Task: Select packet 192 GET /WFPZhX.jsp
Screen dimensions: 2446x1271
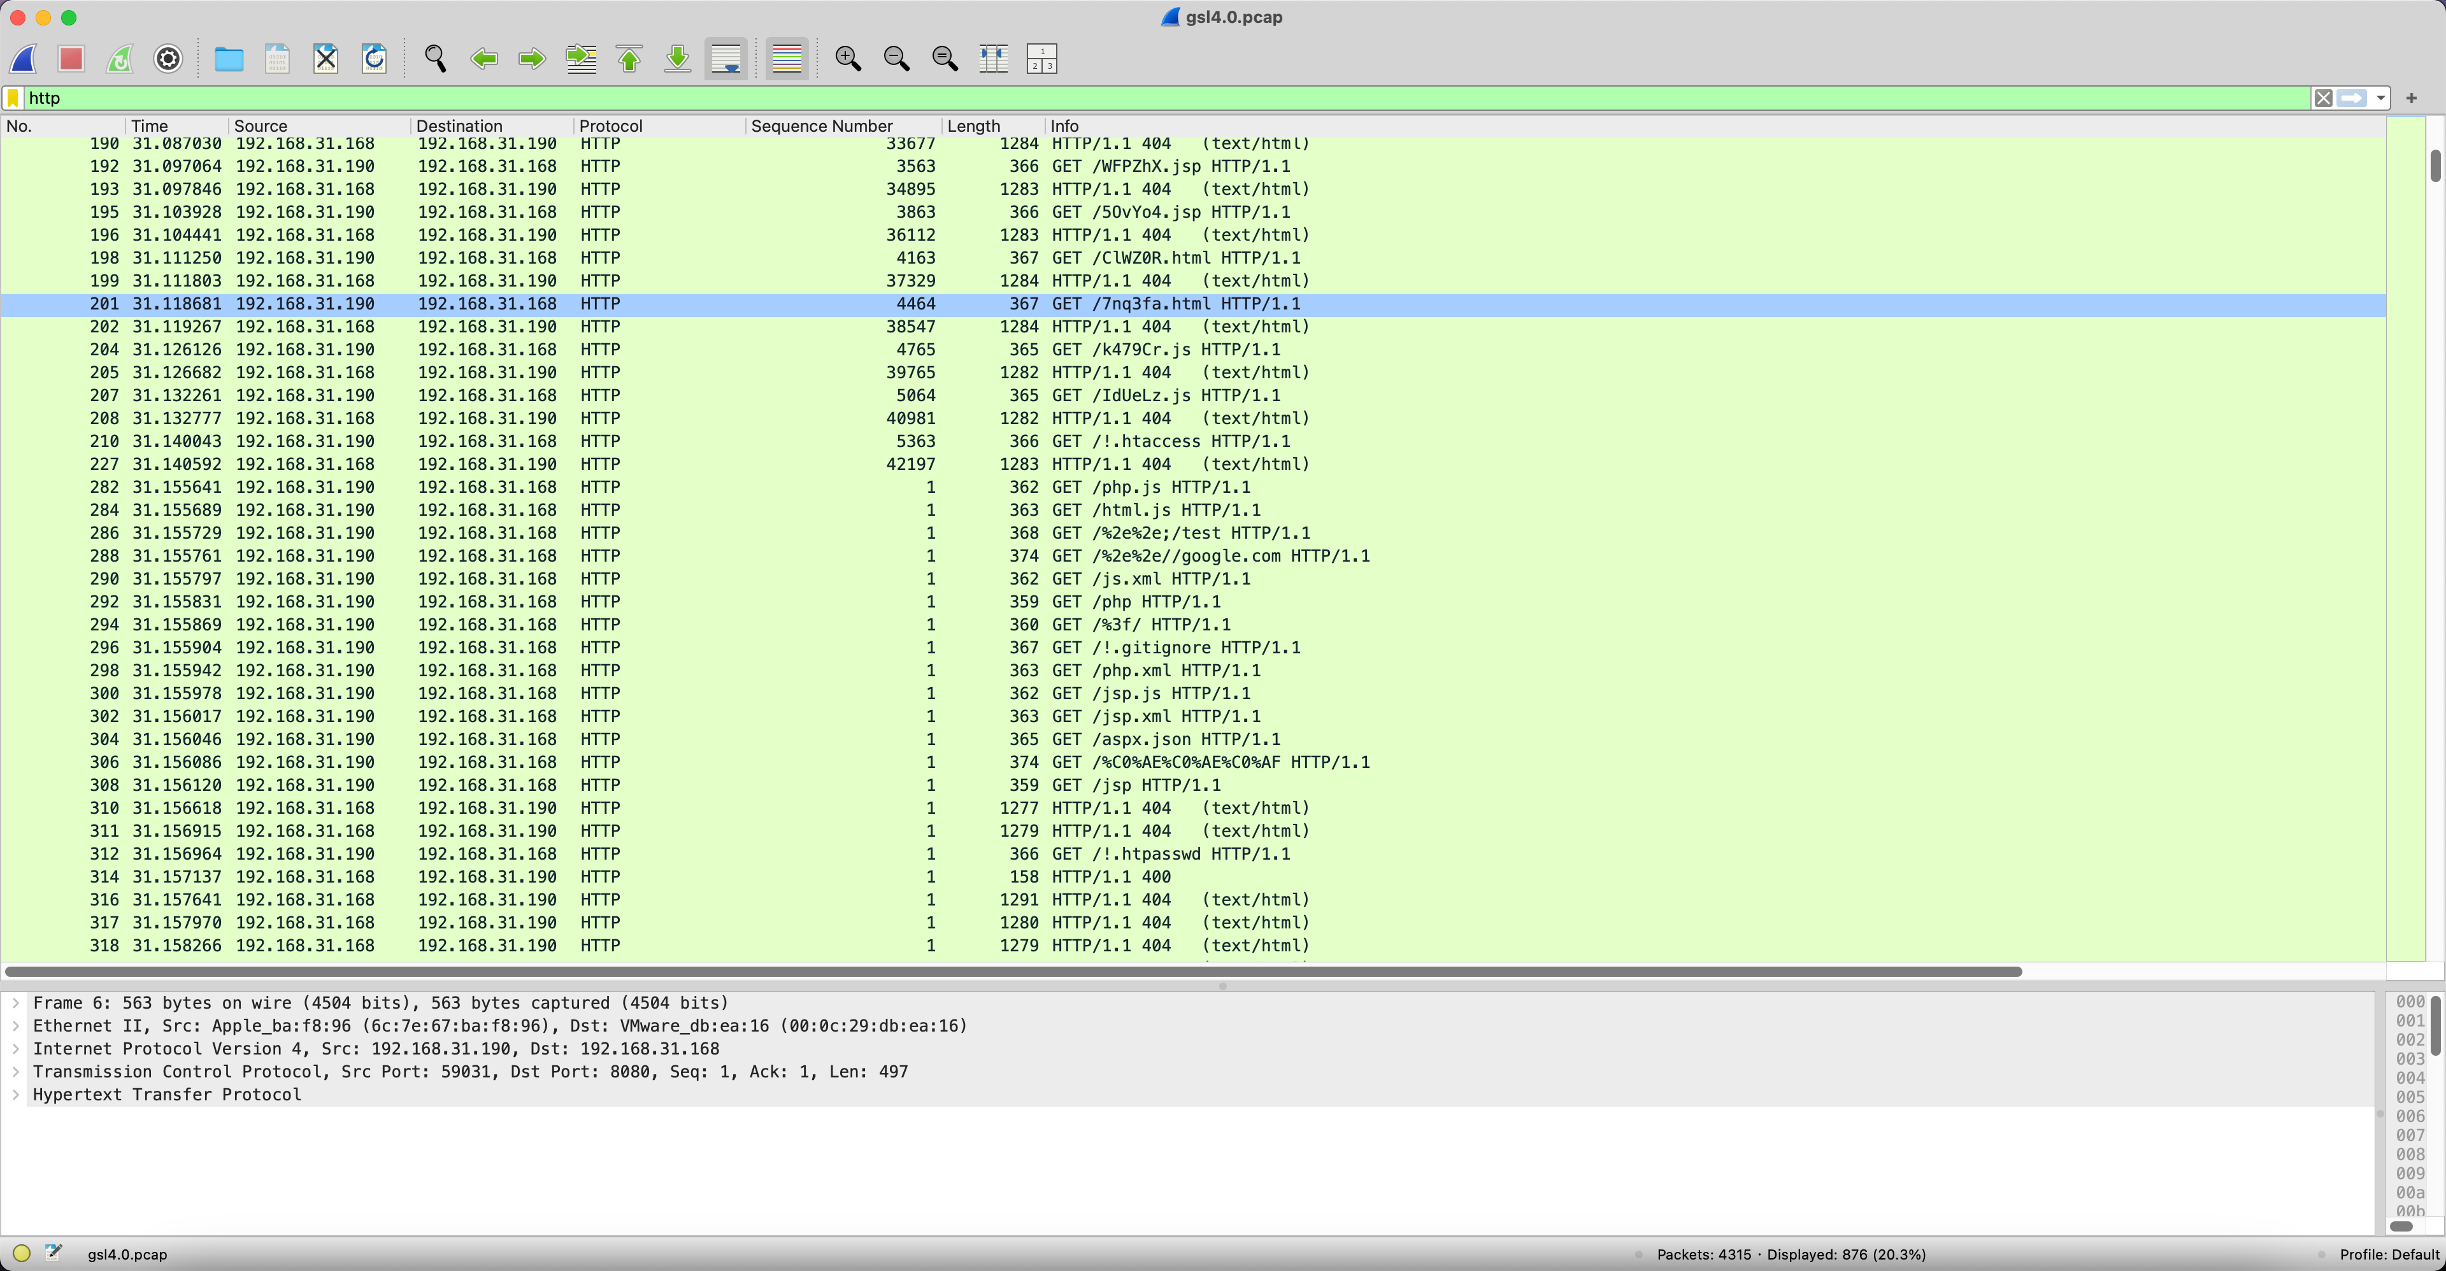Action: pyautogui.click(x=1192, y=166)
